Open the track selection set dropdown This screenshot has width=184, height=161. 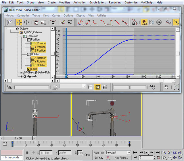point(84,86)
